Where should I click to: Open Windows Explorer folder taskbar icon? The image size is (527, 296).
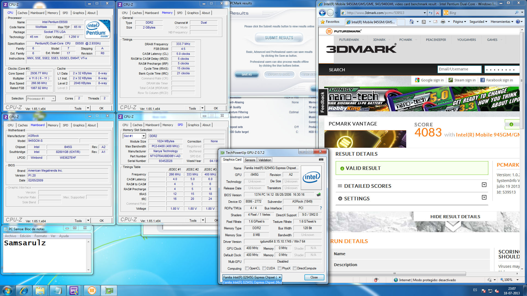pyautogui.click(x=40, y=291)
